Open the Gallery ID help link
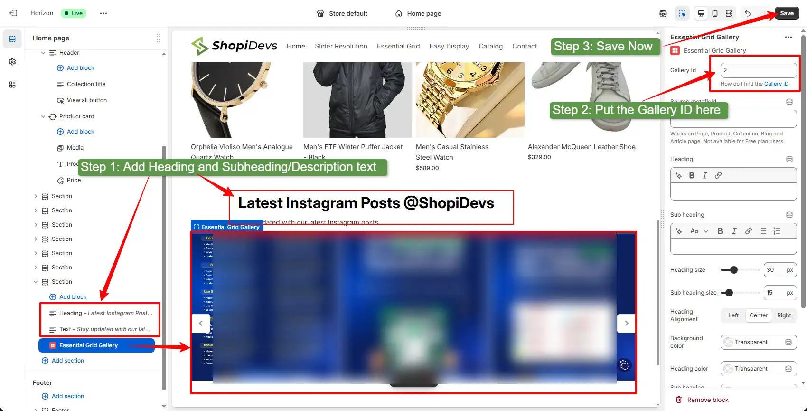This screenshot has height=411, width=807. (776, 84)
